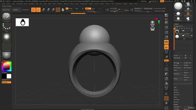The width and height of the screenshot is (196, 110).
Task: Expand the Remesh section
Action: [176, 102]
